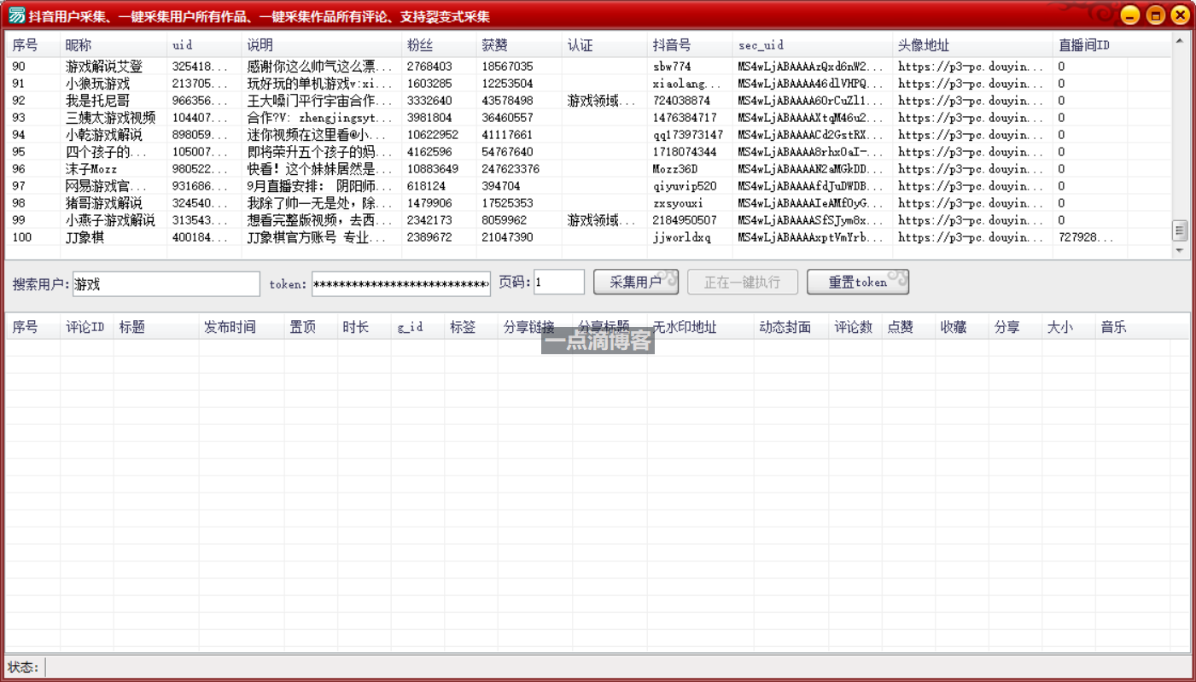This screenshot has height=682, width=1196.
Task: Sort users by 粉丝 column header
Action: click(x=439, y=45)
